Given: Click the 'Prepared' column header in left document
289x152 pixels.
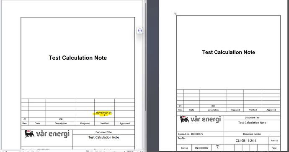Looking at the screenshot, I should click(85, 123).
